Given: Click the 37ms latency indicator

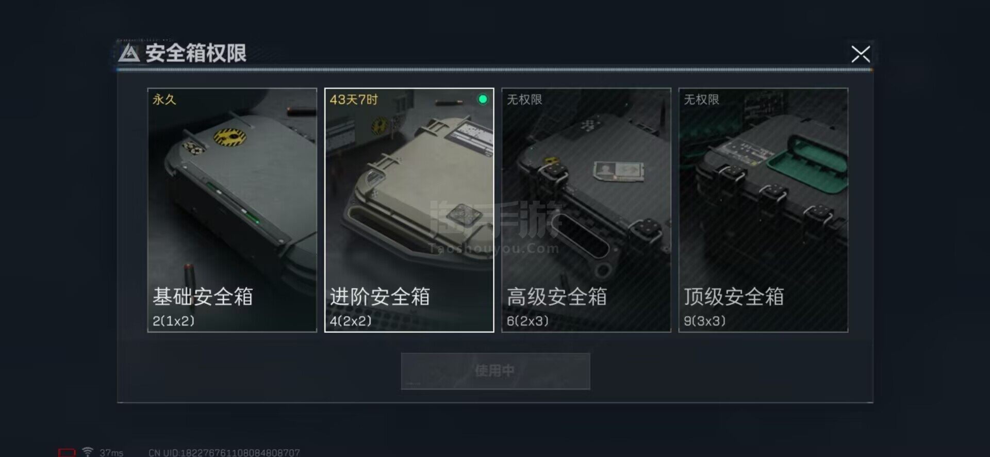Looking at the screenshot, I should pyautogui.click(x=111, y=452).
